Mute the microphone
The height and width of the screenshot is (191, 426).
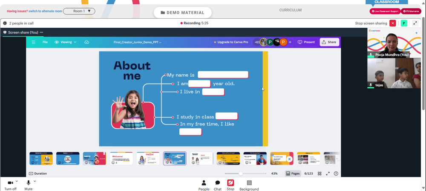28,185
